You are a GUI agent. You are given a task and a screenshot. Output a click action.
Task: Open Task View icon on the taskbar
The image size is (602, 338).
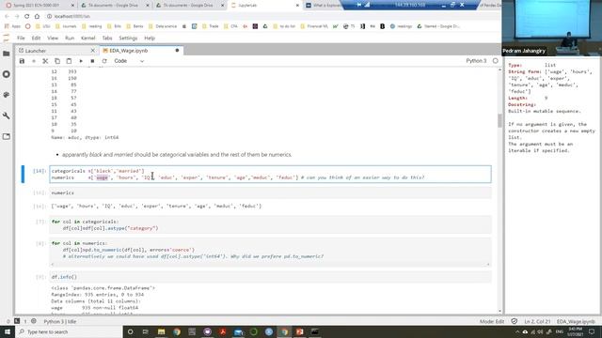pos(146,331)
